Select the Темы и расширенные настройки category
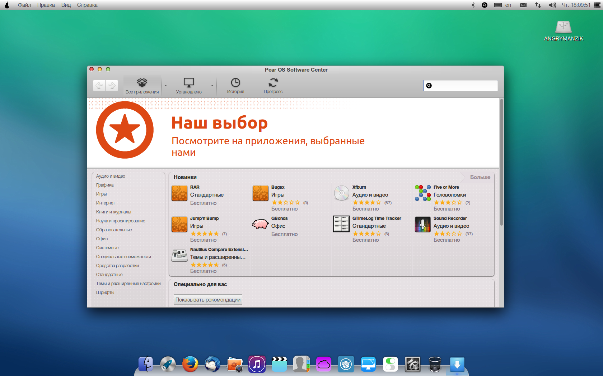Image resolution: width=603 pixels, height=376 pixels. click(x=128, y=284)
